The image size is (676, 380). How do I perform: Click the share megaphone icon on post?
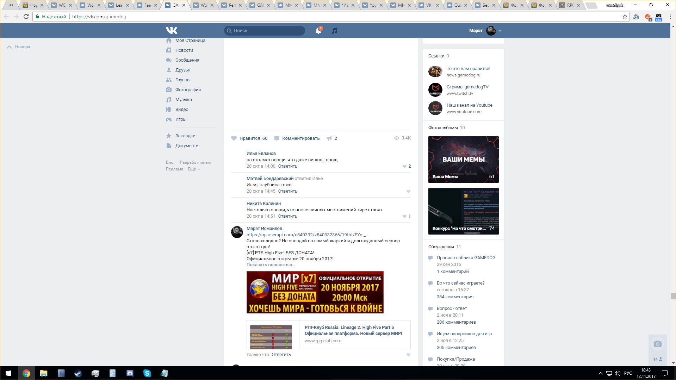tap(329, 138)
